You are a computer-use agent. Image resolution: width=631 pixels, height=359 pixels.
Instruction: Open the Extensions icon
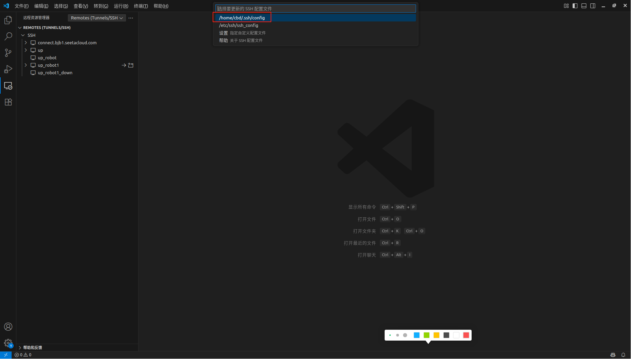tap(8, 102)
